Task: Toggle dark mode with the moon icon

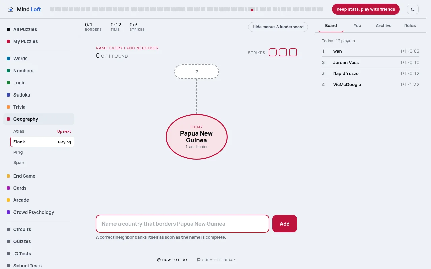Action: coord(413,9)
